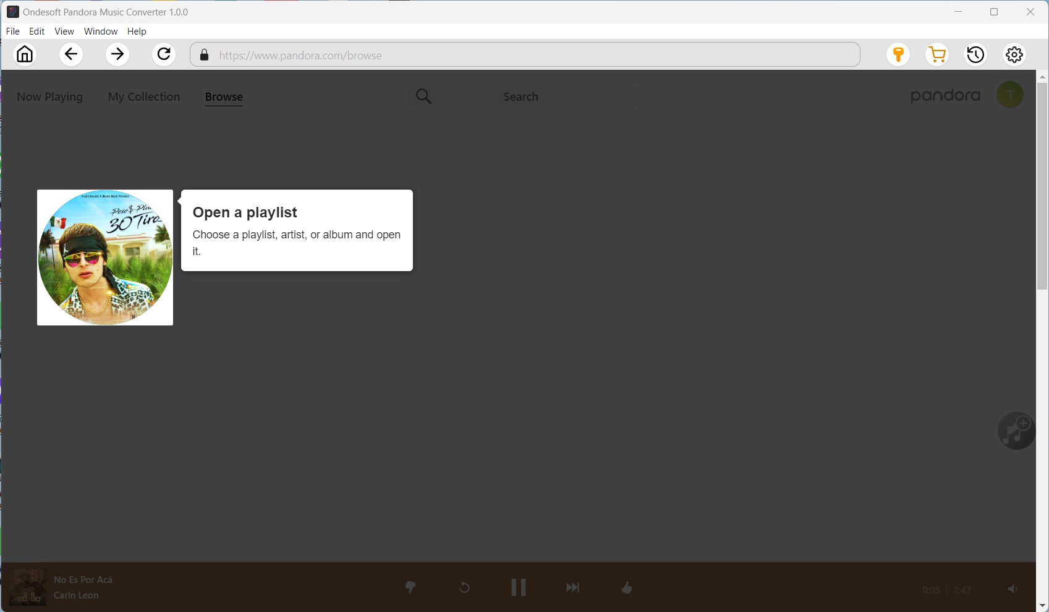Skip to the next track
Viewport: 1049px width, 612px height.
point(572,587)
